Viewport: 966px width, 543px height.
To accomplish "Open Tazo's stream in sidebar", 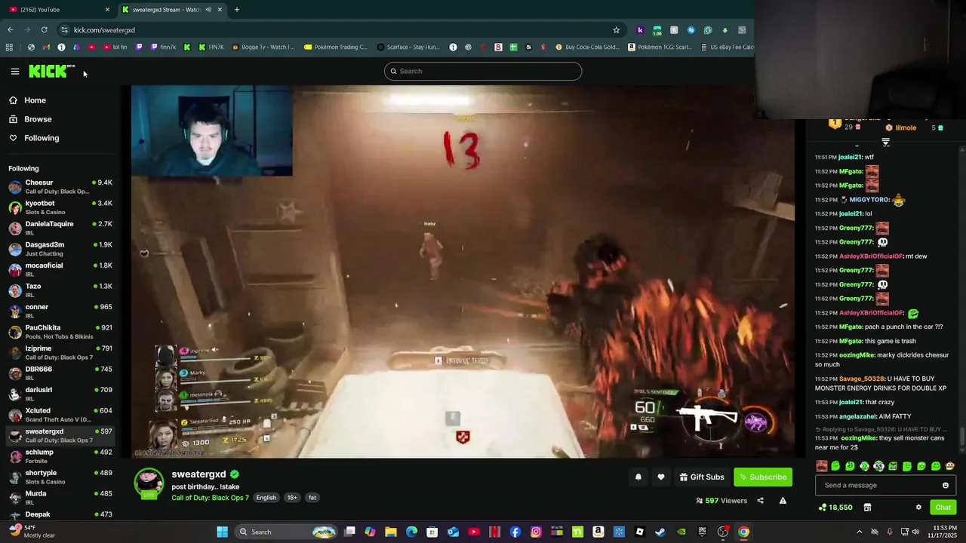I will (x=60, y=290).
